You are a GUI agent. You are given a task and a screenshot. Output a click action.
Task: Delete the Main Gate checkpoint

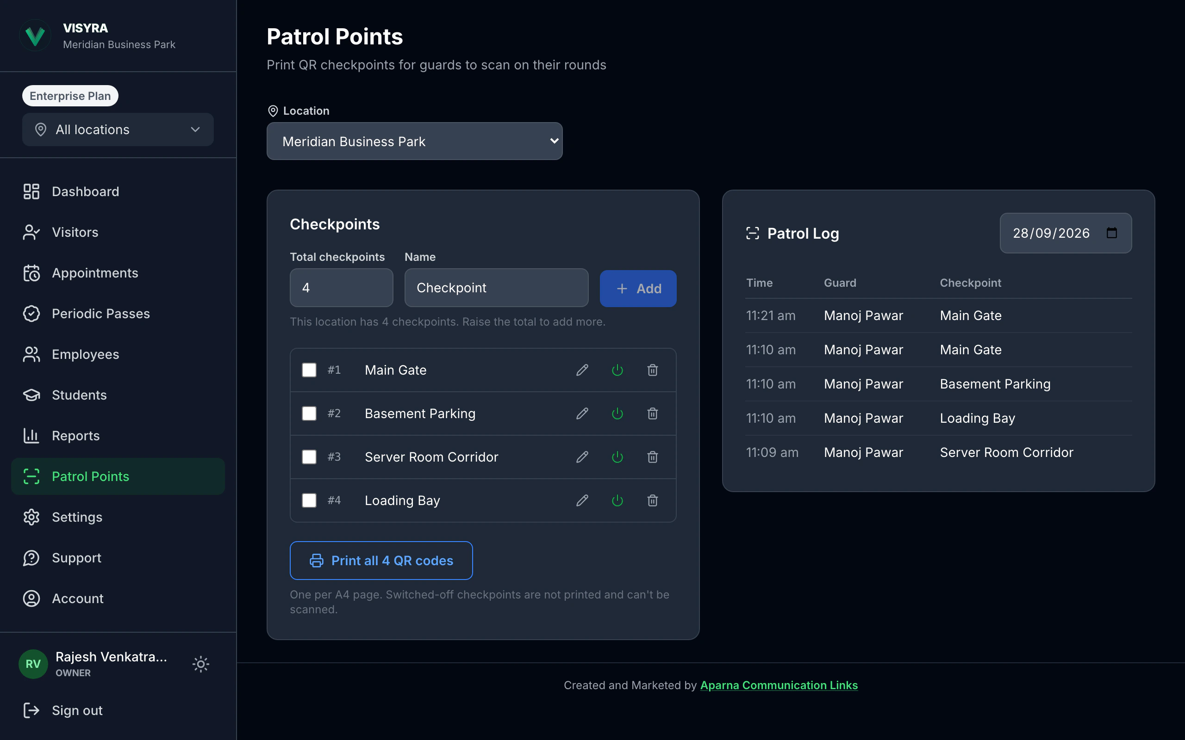653,370
